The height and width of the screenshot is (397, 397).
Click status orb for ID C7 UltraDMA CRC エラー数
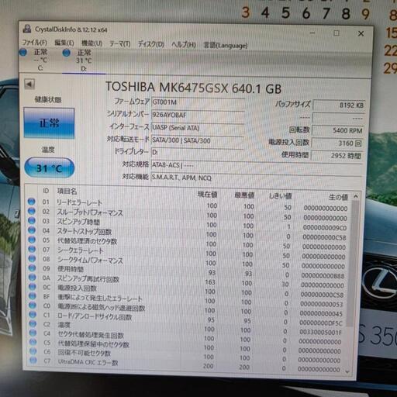(33, 360)
